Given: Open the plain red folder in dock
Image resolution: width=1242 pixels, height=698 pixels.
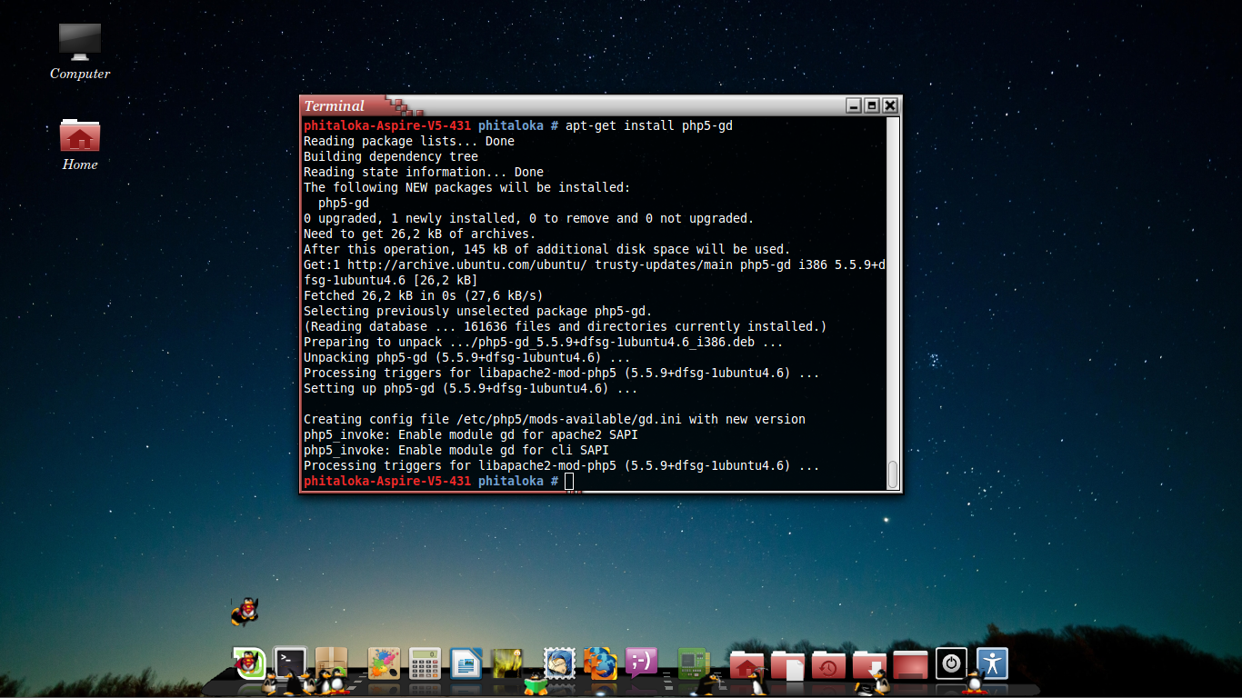Looking at the screenshot, I should click(910, 664).
